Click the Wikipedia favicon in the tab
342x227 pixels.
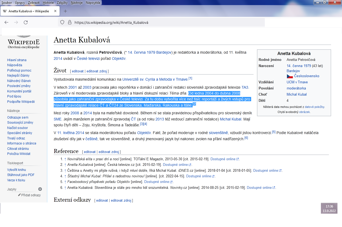[x=5, y=11]
